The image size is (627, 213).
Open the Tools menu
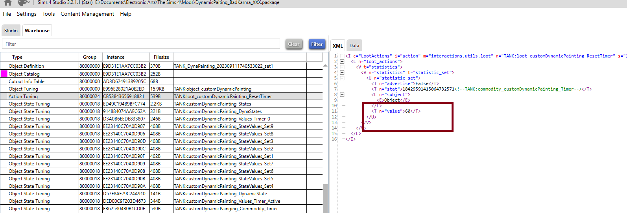click(49, 14)
